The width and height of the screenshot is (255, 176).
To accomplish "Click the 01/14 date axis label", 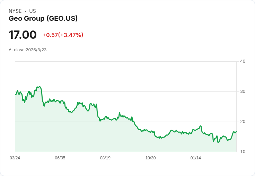I will (x=196, y=158).
